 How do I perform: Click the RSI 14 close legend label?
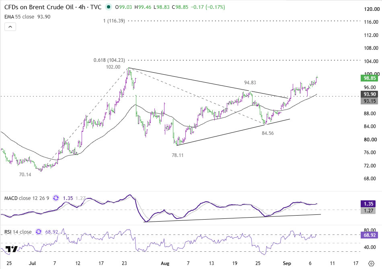(18, 232)
